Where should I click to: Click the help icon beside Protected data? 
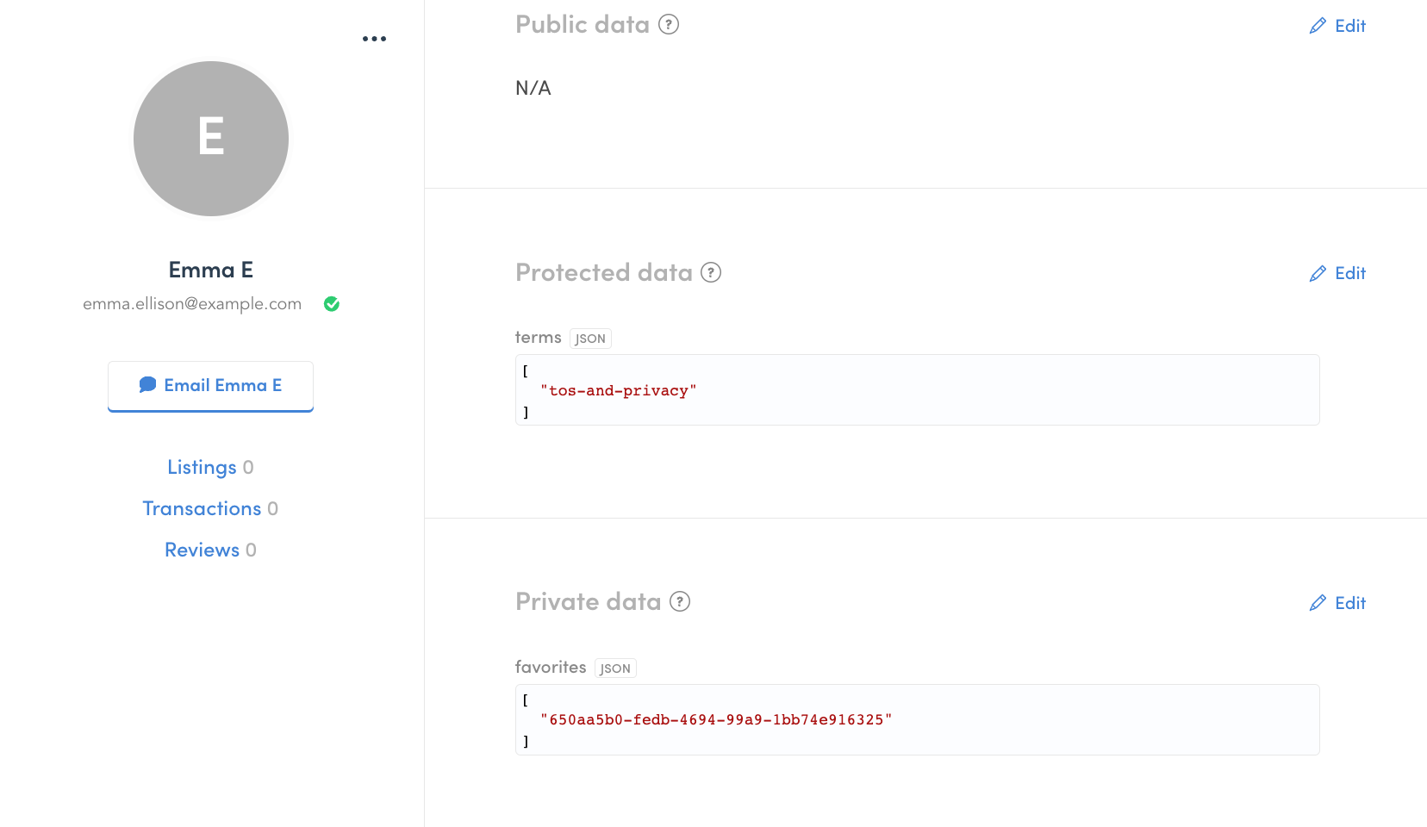click(710, 272)
